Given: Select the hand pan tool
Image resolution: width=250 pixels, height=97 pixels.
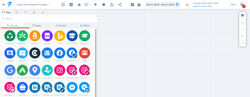Looking at the screenshot, I should pyautogui.click(x=104, y=4).
